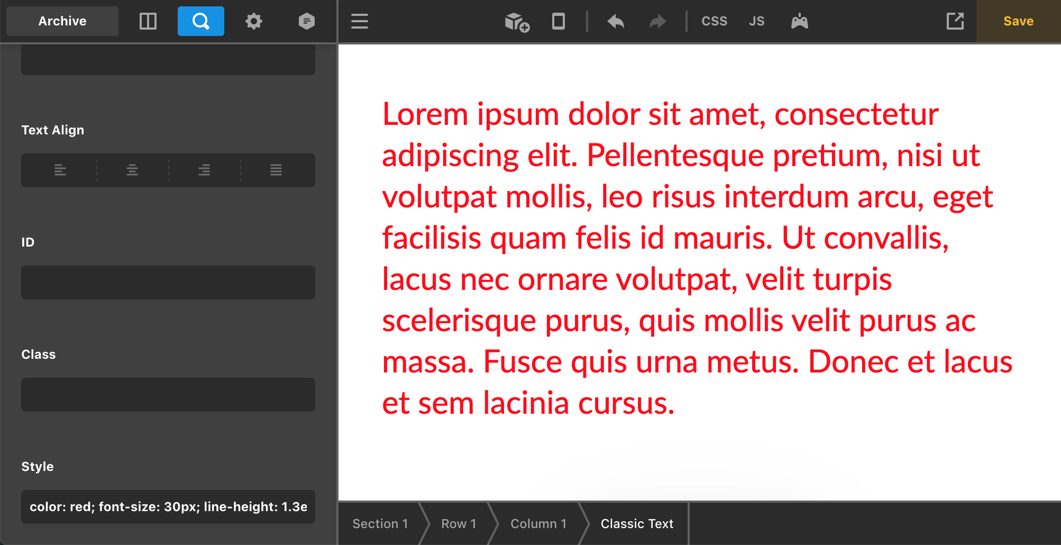Viewport: 1061px width, 545px height.
Task: Switch to mobile device preview icon
Action: [x=559, y=21]
